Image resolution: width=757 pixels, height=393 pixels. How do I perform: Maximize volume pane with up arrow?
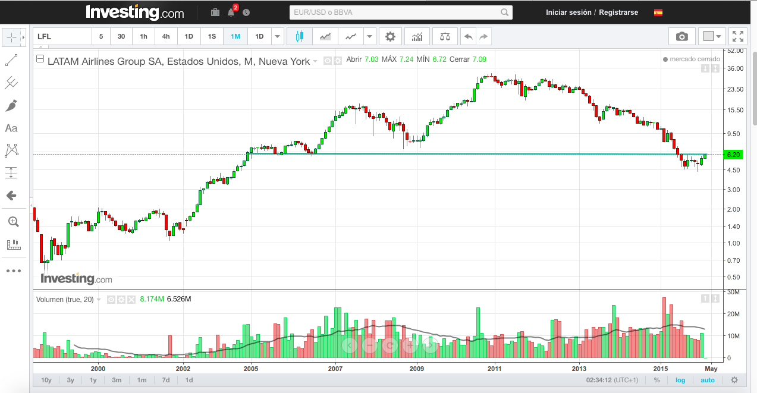coord(705,298)
